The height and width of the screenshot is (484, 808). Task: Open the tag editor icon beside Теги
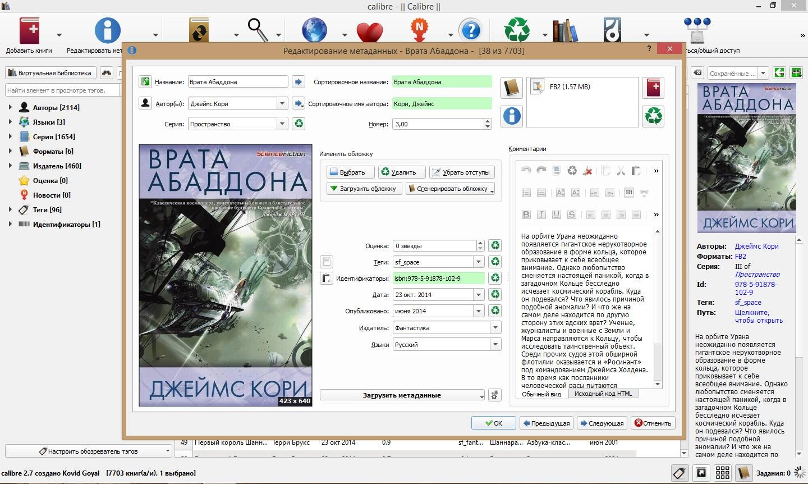327,262
